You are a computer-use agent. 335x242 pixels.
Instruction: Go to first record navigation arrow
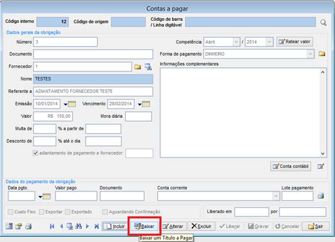tap(52, 226)
